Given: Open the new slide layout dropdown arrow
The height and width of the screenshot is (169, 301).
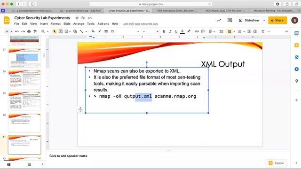Looking at the screenshot, I should pyautogui.click(x=11, y=31).
